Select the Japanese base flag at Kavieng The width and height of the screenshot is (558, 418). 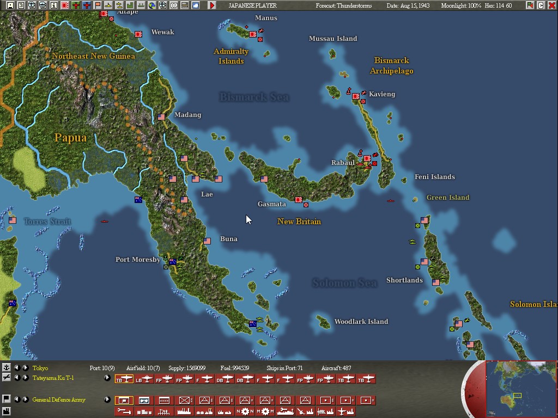[355, 96]
